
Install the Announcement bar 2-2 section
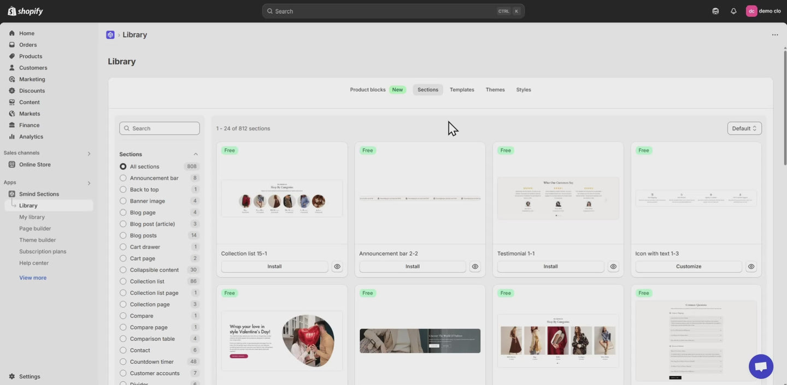coord(413,266)
